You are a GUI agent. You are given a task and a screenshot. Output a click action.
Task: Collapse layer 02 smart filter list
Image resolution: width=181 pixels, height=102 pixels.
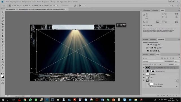tap(178, 81)
